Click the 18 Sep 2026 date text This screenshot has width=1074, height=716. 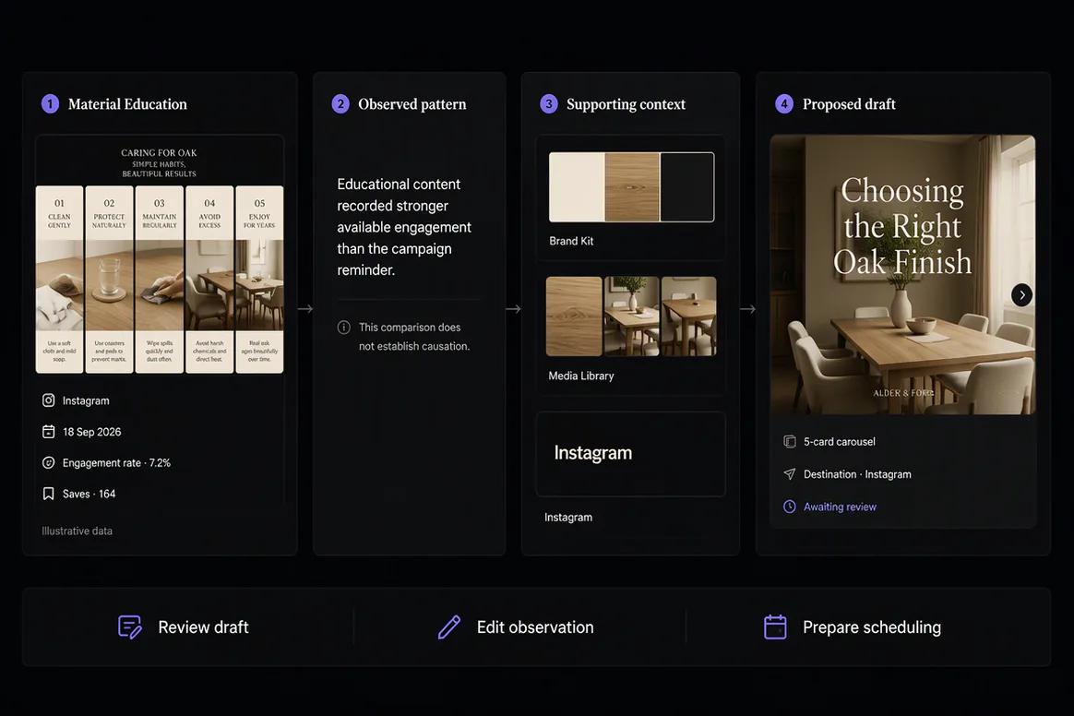tap(91, 432)
